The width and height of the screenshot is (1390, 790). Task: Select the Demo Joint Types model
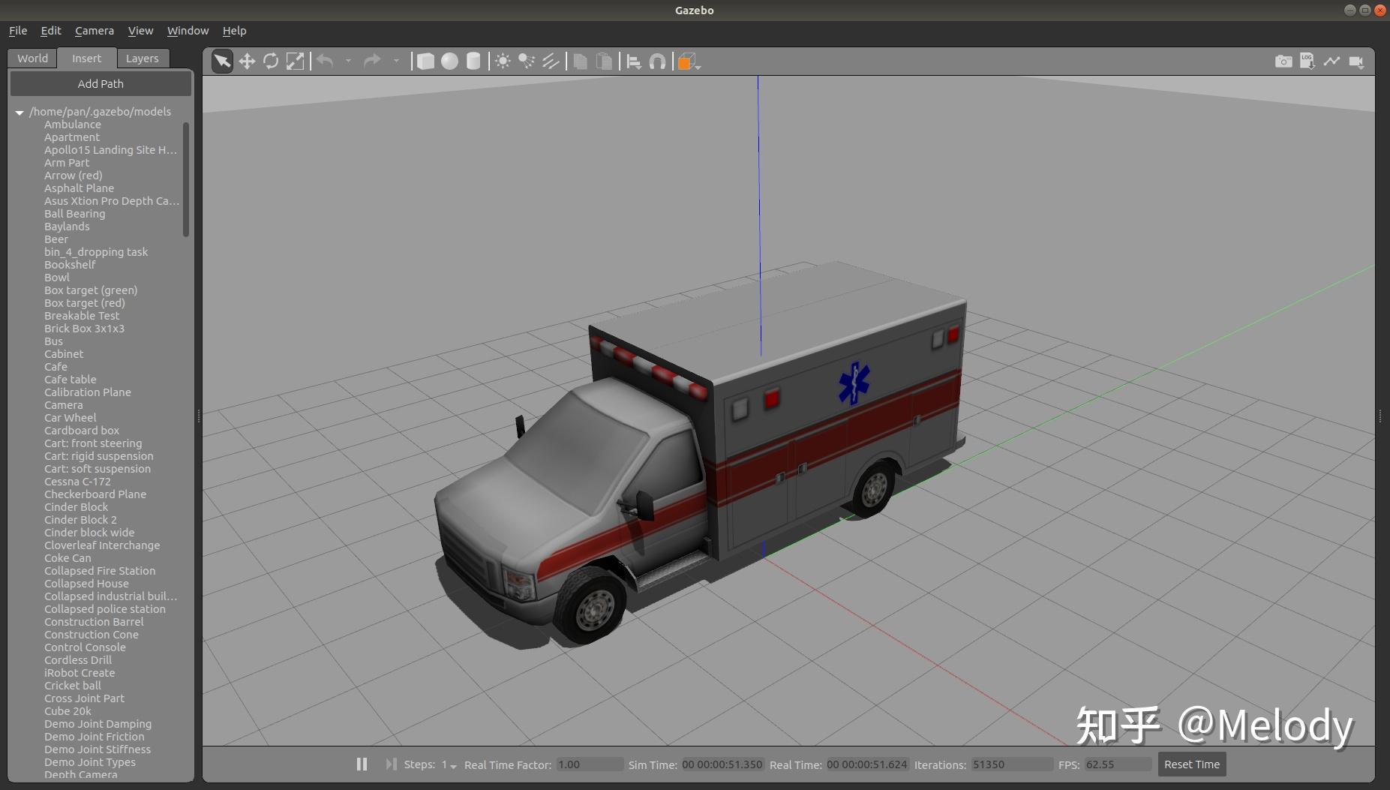[x=90, y=762]
